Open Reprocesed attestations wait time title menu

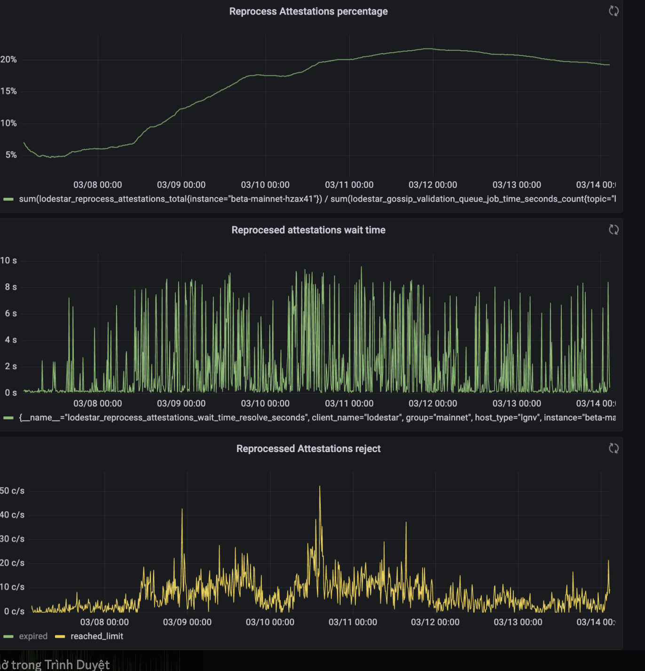(308, 230)
